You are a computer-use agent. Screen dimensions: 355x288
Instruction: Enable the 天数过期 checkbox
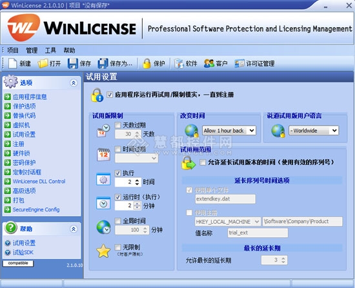[x=117, y=125]
